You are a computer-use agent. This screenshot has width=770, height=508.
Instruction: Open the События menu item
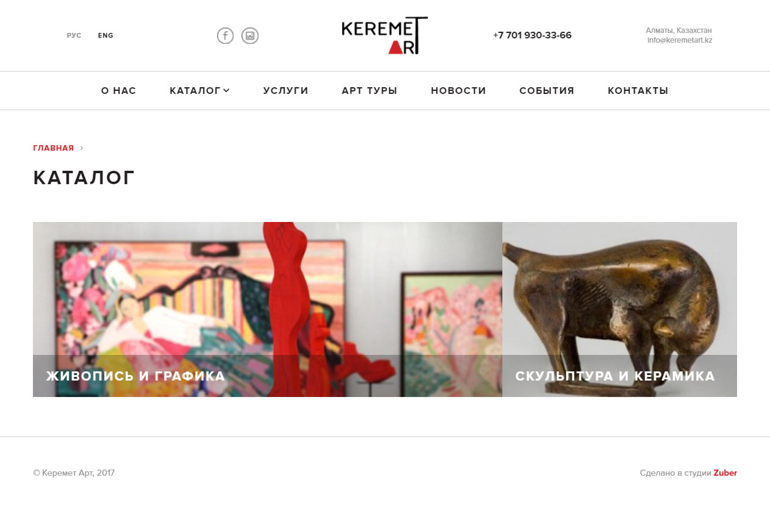[x=547, y=91]
